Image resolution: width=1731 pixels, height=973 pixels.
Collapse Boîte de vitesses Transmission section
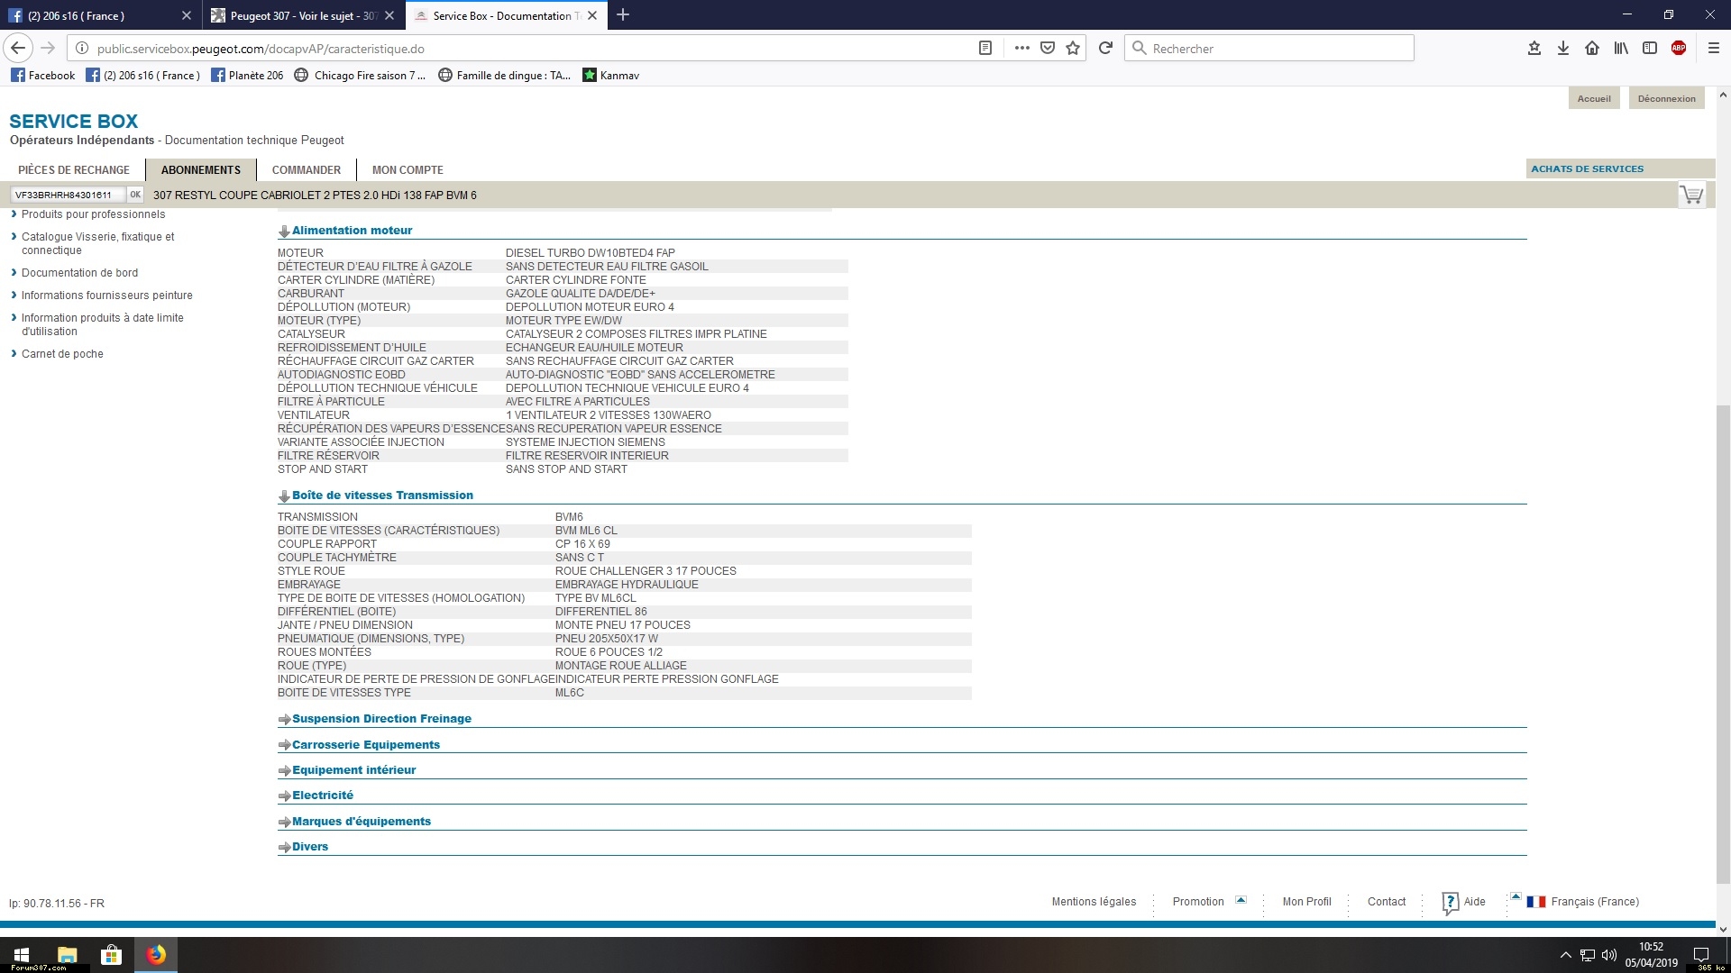click(x=381, y=496)
